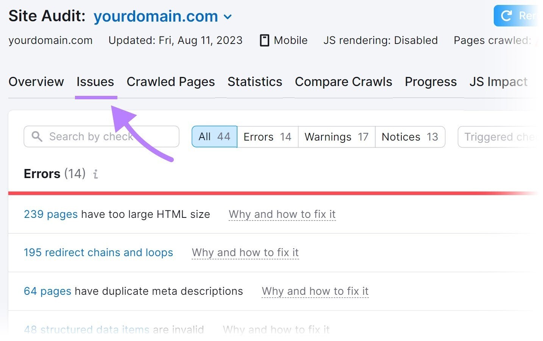543x341 pixels.
Task: Click the info icon beside Errors (14)
Action: (95, 174)
